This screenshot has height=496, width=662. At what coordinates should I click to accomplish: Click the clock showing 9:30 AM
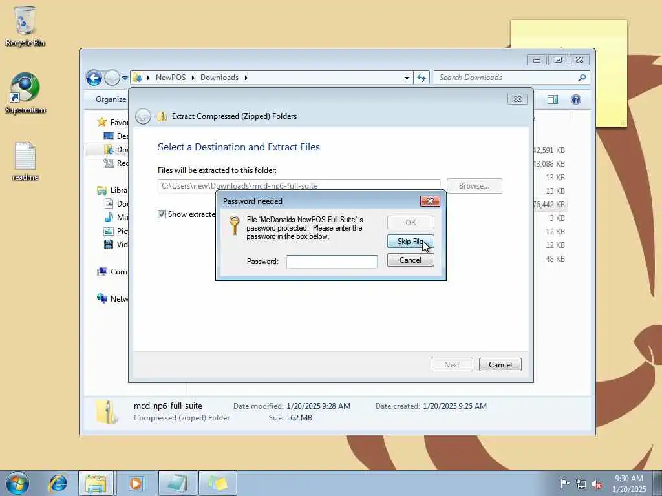(x=629, y=479)
